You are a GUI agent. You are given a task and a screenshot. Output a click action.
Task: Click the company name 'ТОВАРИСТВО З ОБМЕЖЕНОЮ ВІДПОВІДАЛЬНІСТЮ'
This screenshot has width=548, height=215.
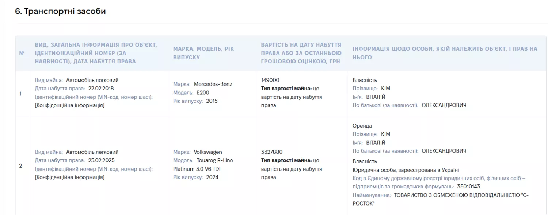coord(456,195)
